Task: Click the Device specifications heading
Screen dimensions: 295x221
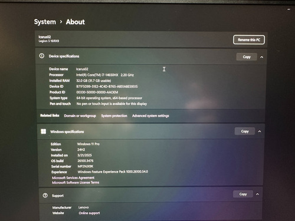Action: [x=64, y=56]
